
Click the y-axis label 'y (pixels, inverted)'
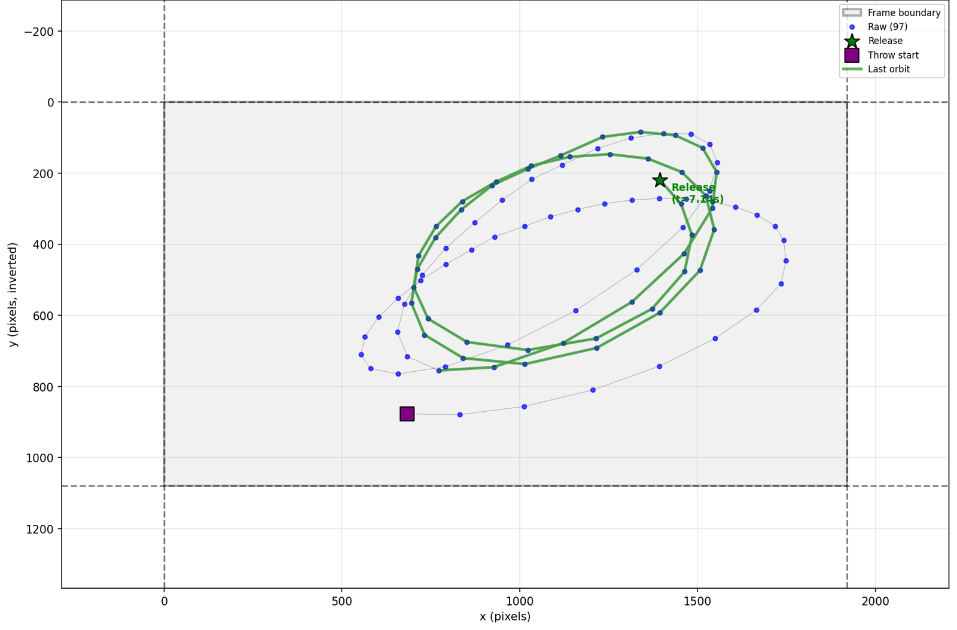click(13, 294)
